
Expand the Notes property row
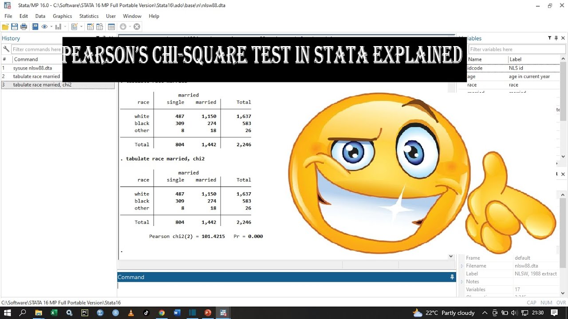(462, 282)
